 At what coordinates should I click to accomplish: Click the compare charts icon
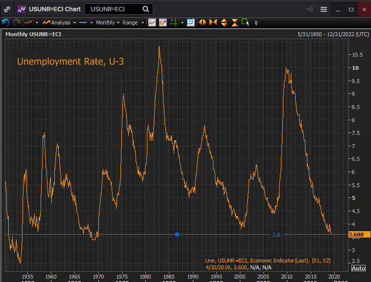pos(163,22)
